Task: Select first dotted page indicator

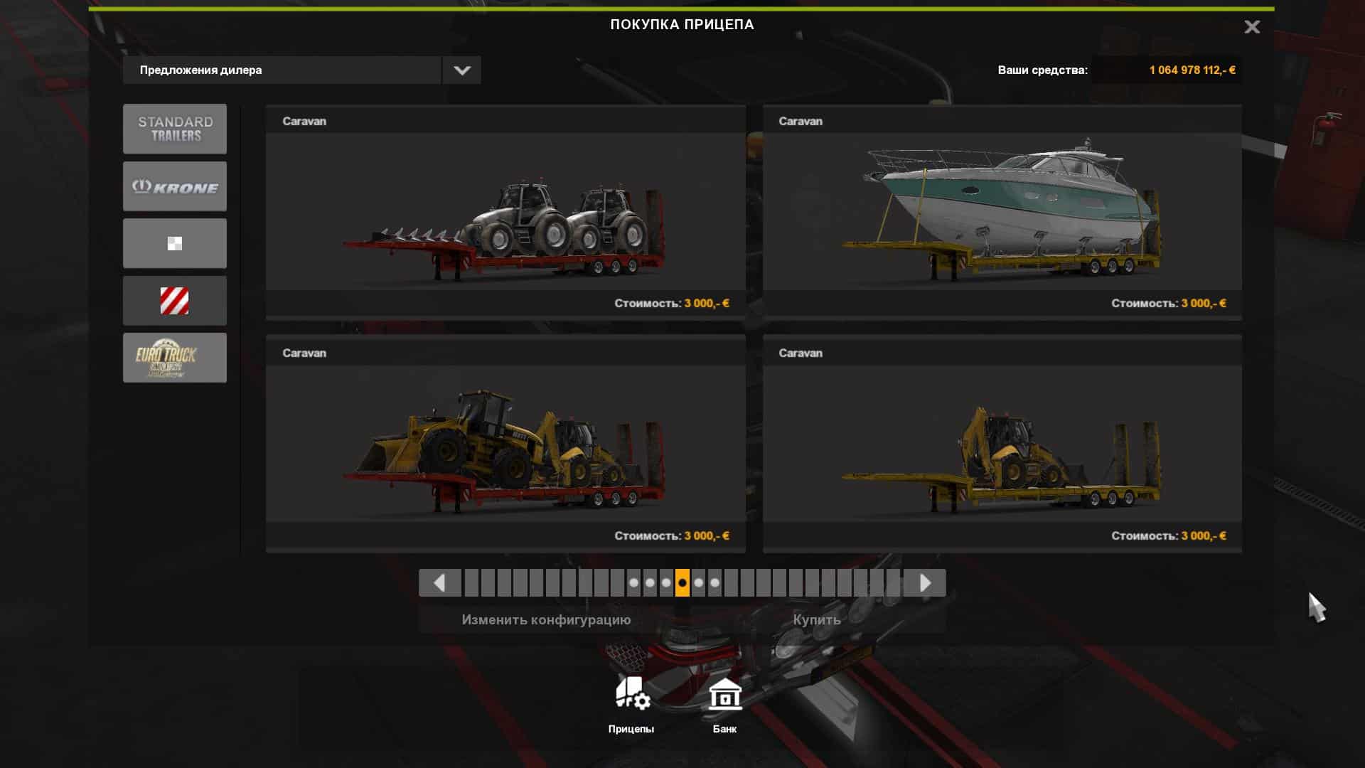Action: (x=633, y=583)
